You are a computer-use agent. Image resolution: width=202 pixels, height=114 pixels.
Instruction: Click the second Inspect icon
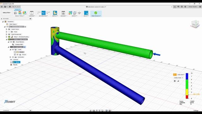point(75,13)
